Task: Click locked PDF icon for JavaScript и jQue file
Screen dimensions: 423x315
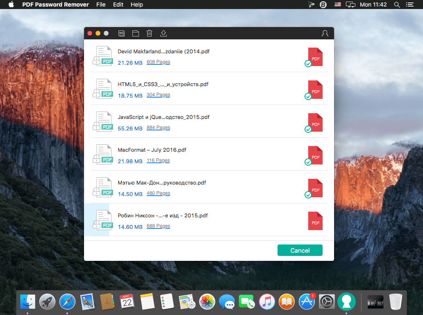Action: (102, 121)
